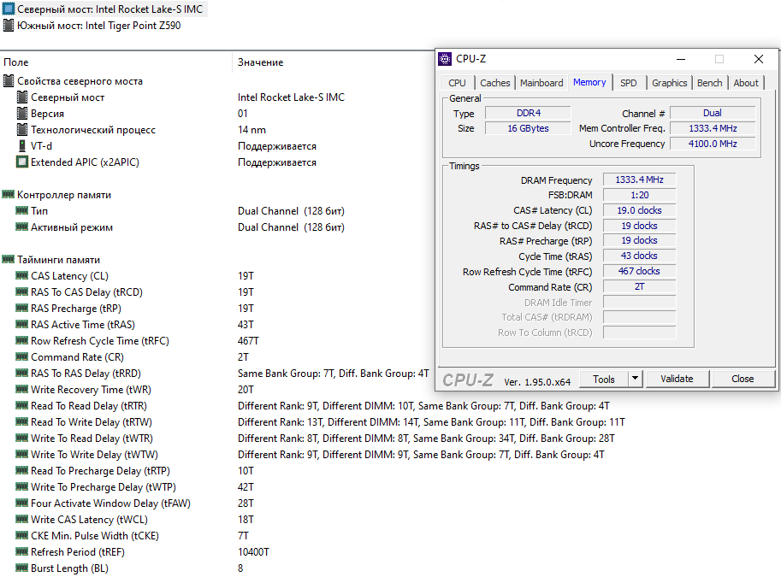Click the Uncore Frequency value 4100.0 MHz
This screenshot has width=781, height=577.
(x=713, y=144)
